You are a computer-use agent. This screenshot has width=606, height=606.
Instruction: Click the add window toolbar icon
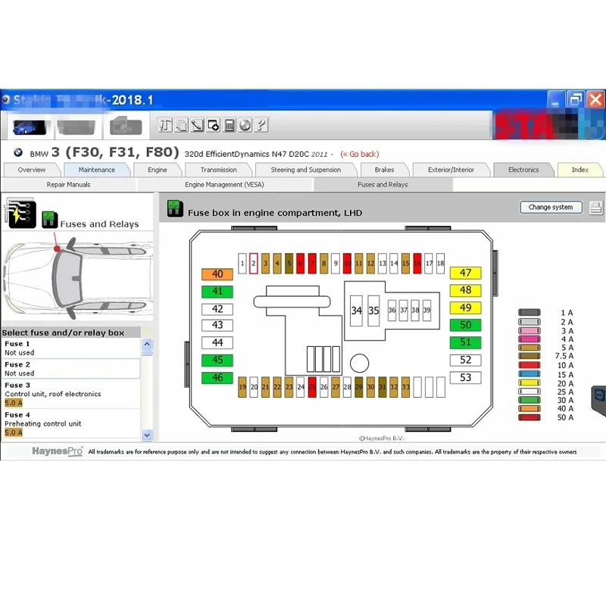pos(214,125)
